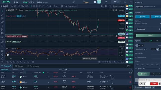Select the trend line drawing tool
The image size is (161, 90).
tap(2, 15)
